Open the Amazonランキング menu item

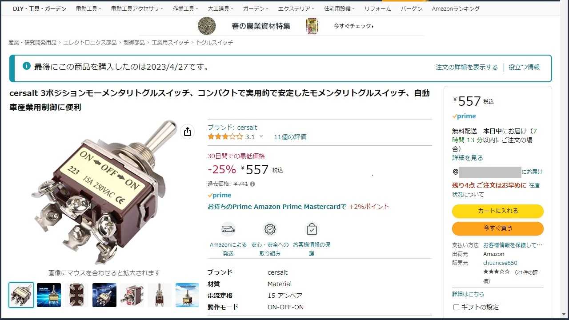[456, 9]
